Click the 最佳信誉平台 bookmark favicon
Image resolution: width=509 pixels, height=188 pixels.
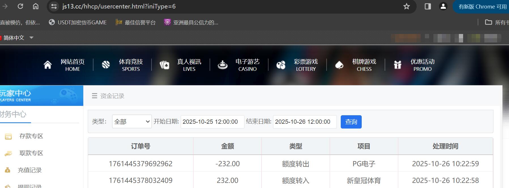119,22
